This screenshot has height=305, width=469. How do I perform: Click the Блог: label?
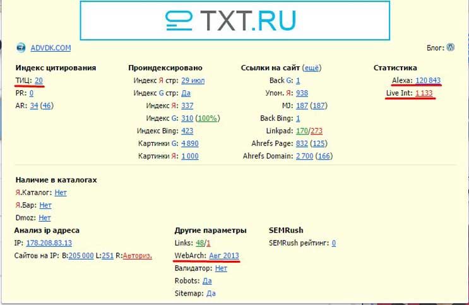(x=436, y=48)
